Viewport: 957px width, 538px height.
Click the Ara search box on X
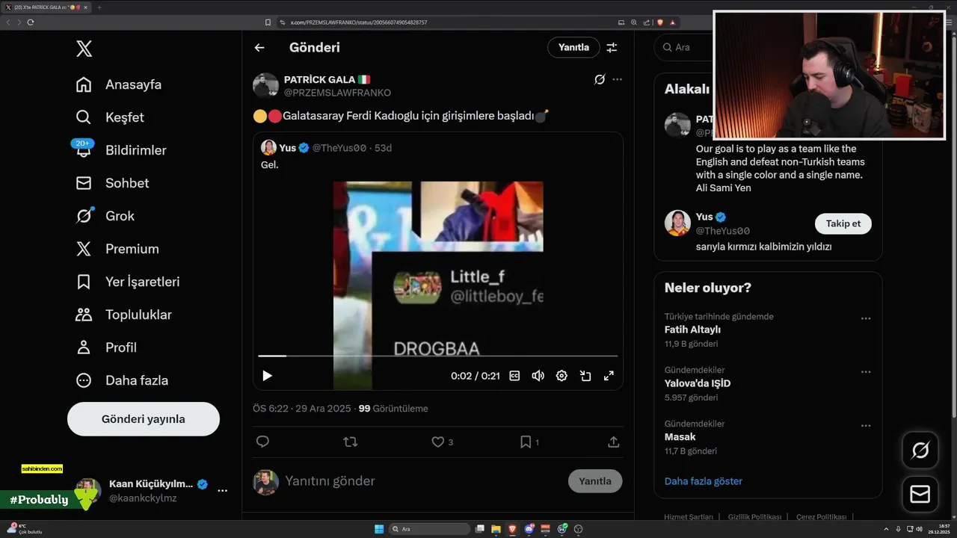pos(684,47)
